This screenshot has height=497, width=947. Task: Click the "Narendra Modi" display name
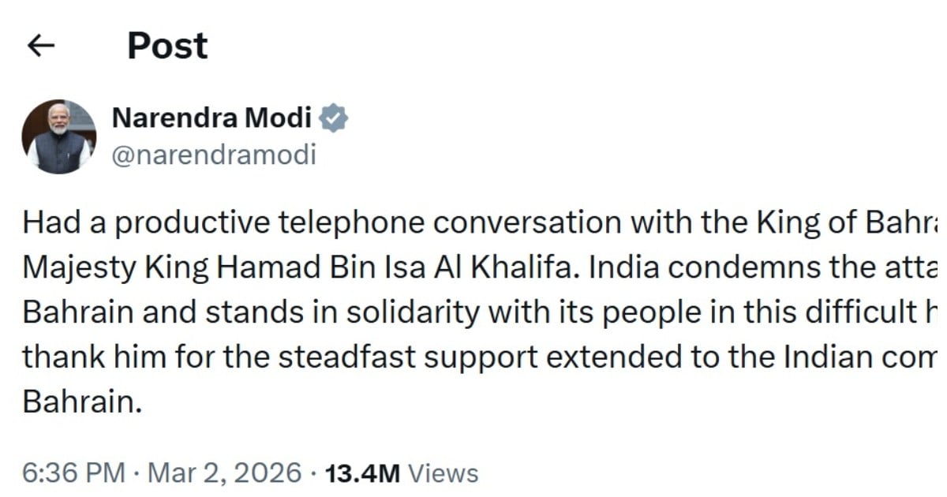(x=213, y=119)
